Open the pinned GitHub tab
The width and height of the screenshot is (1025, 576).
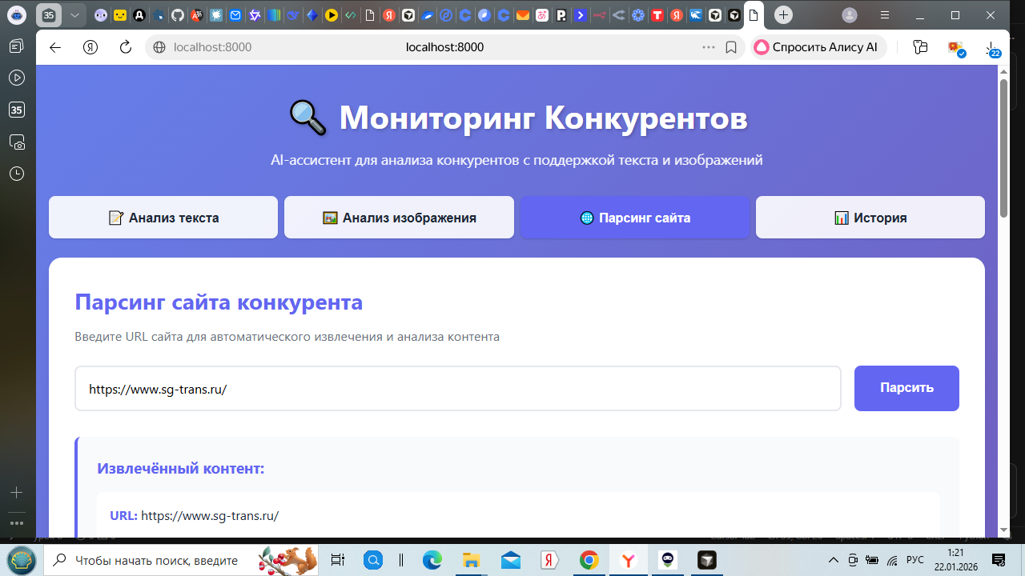[177, 15]
